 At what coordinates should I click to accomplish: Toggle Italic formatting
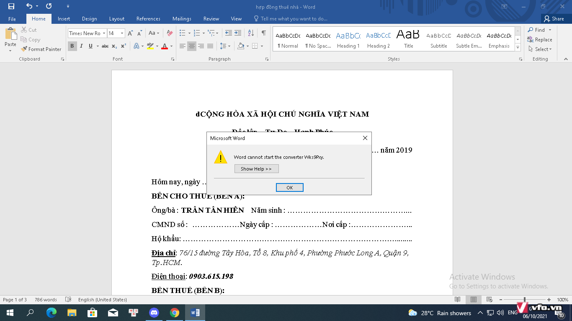tap(81, 46)
